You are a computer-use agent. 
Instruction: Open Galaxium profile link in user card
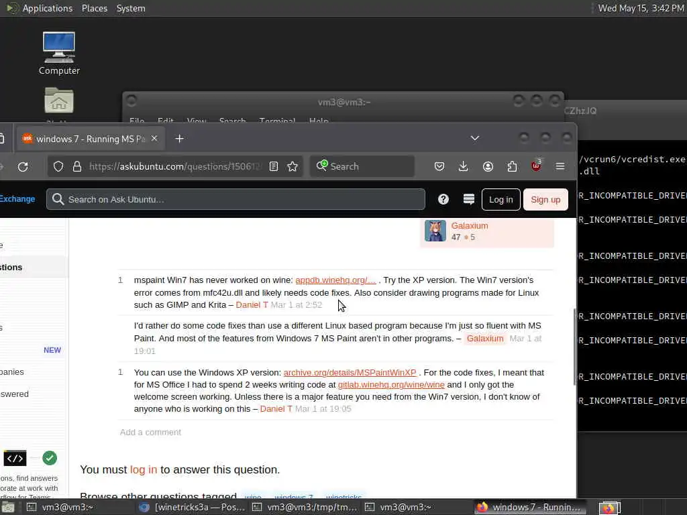470,225
